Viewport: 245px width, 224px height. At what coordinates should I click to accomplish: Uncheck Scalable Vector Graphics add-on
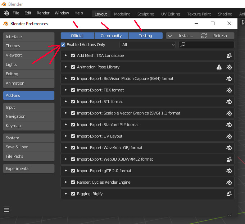tap(73, 113)
